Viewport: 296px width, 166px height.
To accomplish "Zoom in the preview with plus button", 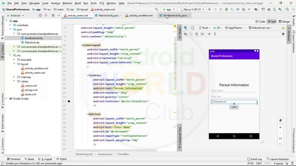I will click(280, 127).
